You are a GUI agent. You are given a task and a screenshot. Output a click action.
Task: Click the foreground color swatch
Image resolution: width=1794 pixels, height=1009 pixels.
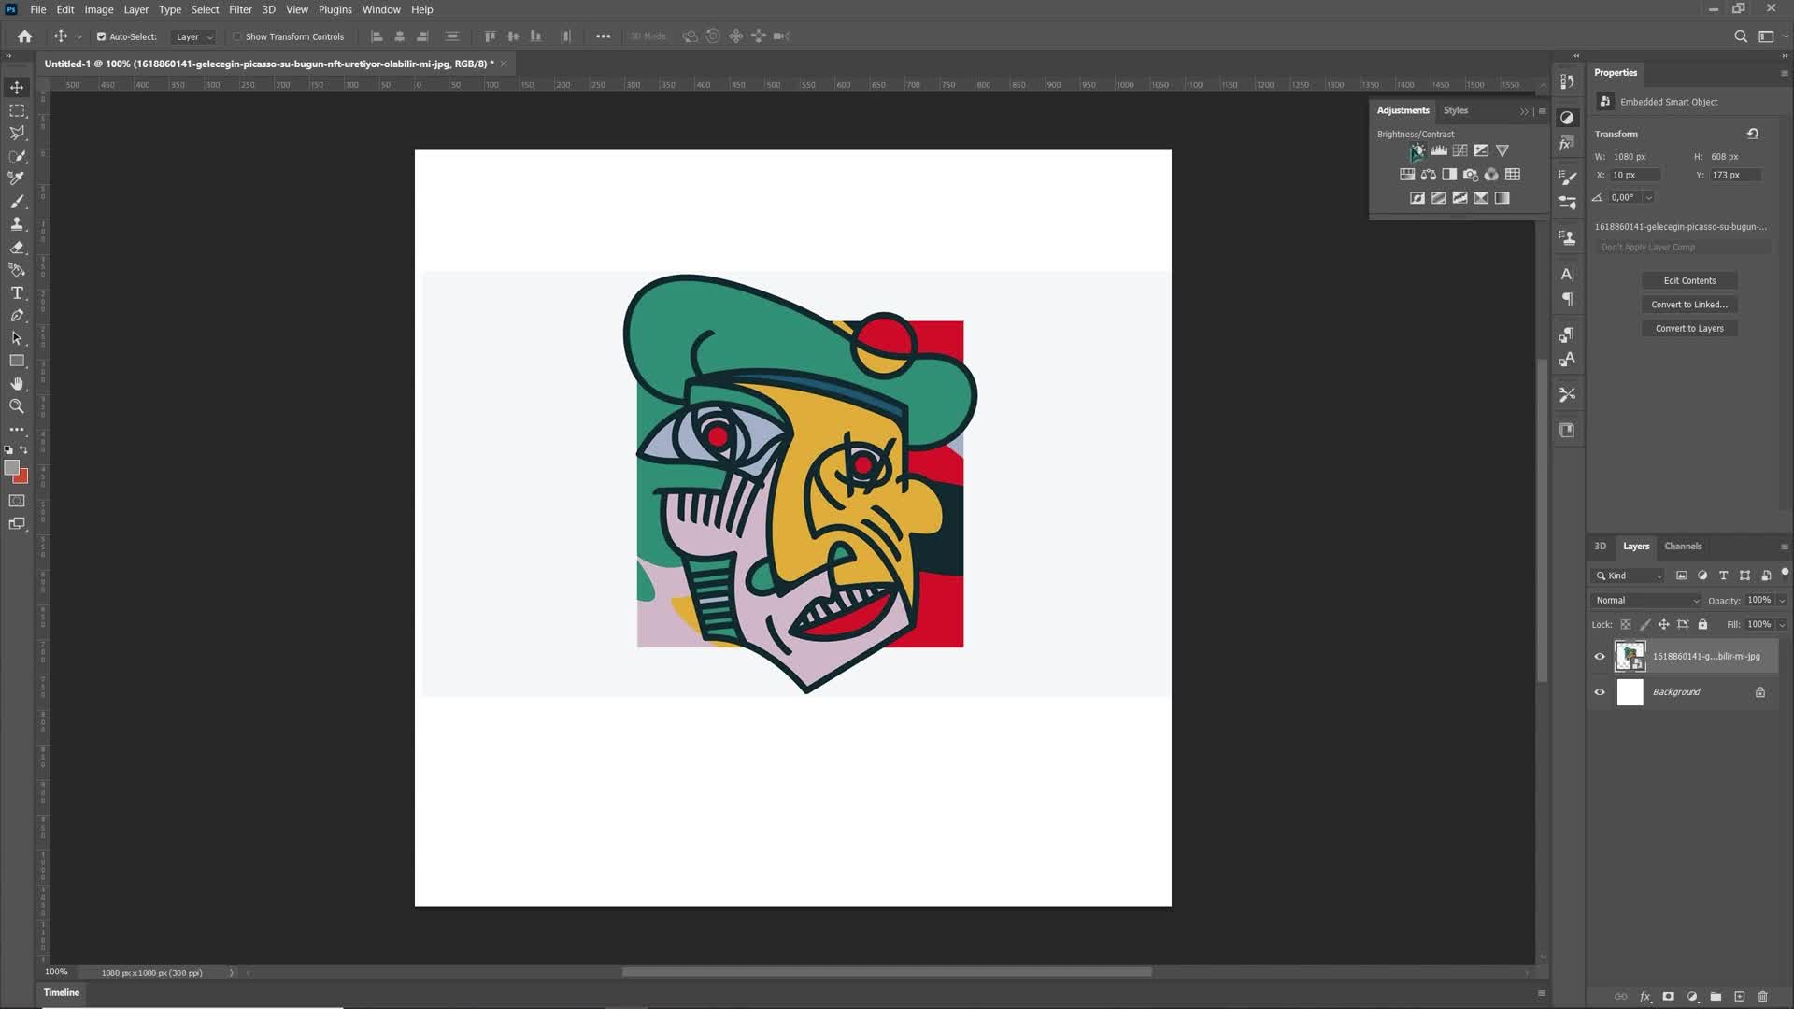[x=11, y=467]
